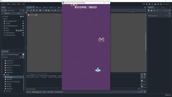Switch to the player scene tab

pos(39,8)
